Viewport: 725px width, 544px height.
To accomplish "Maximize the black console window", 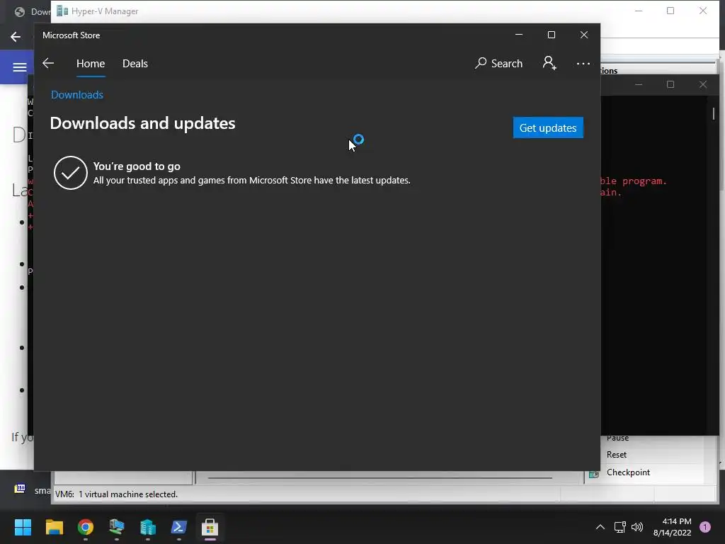I will point(670,85).
